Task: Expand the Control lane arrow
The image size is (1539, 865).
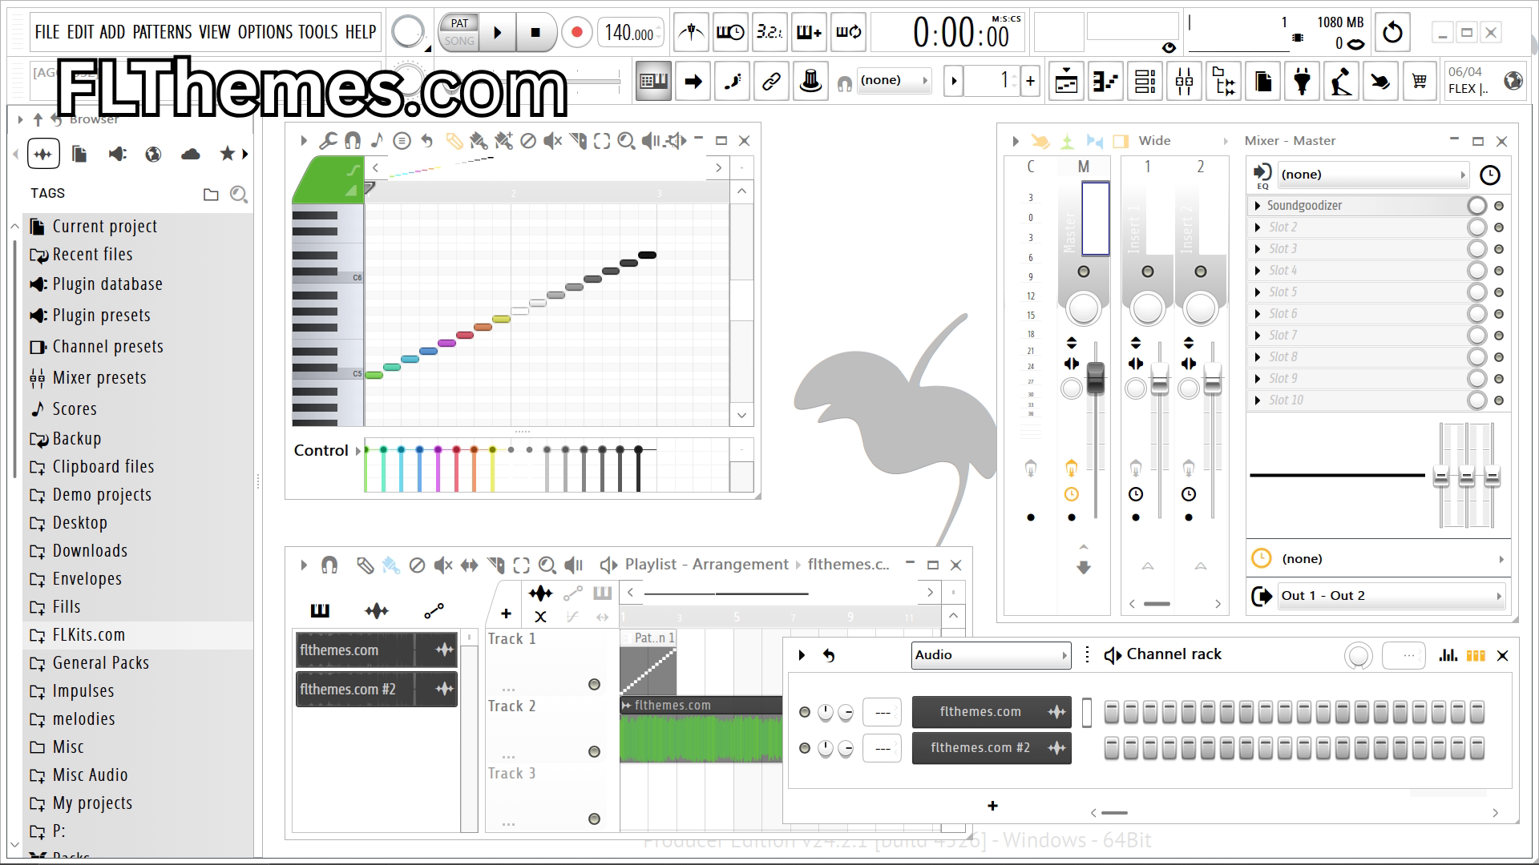Action: pos(358,451)
